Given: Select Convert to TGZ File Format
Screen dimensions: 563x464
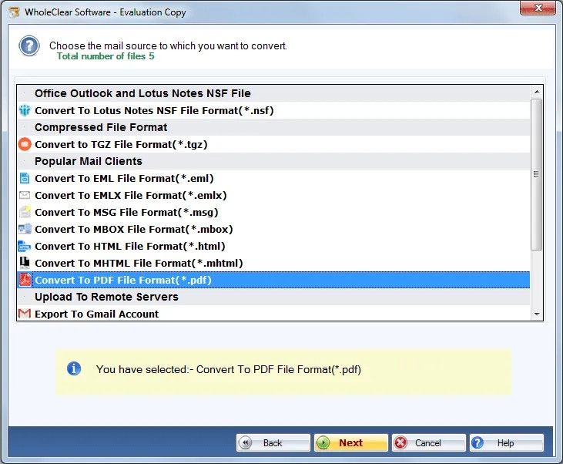Looking at the screenshot, I should (273, 144).
